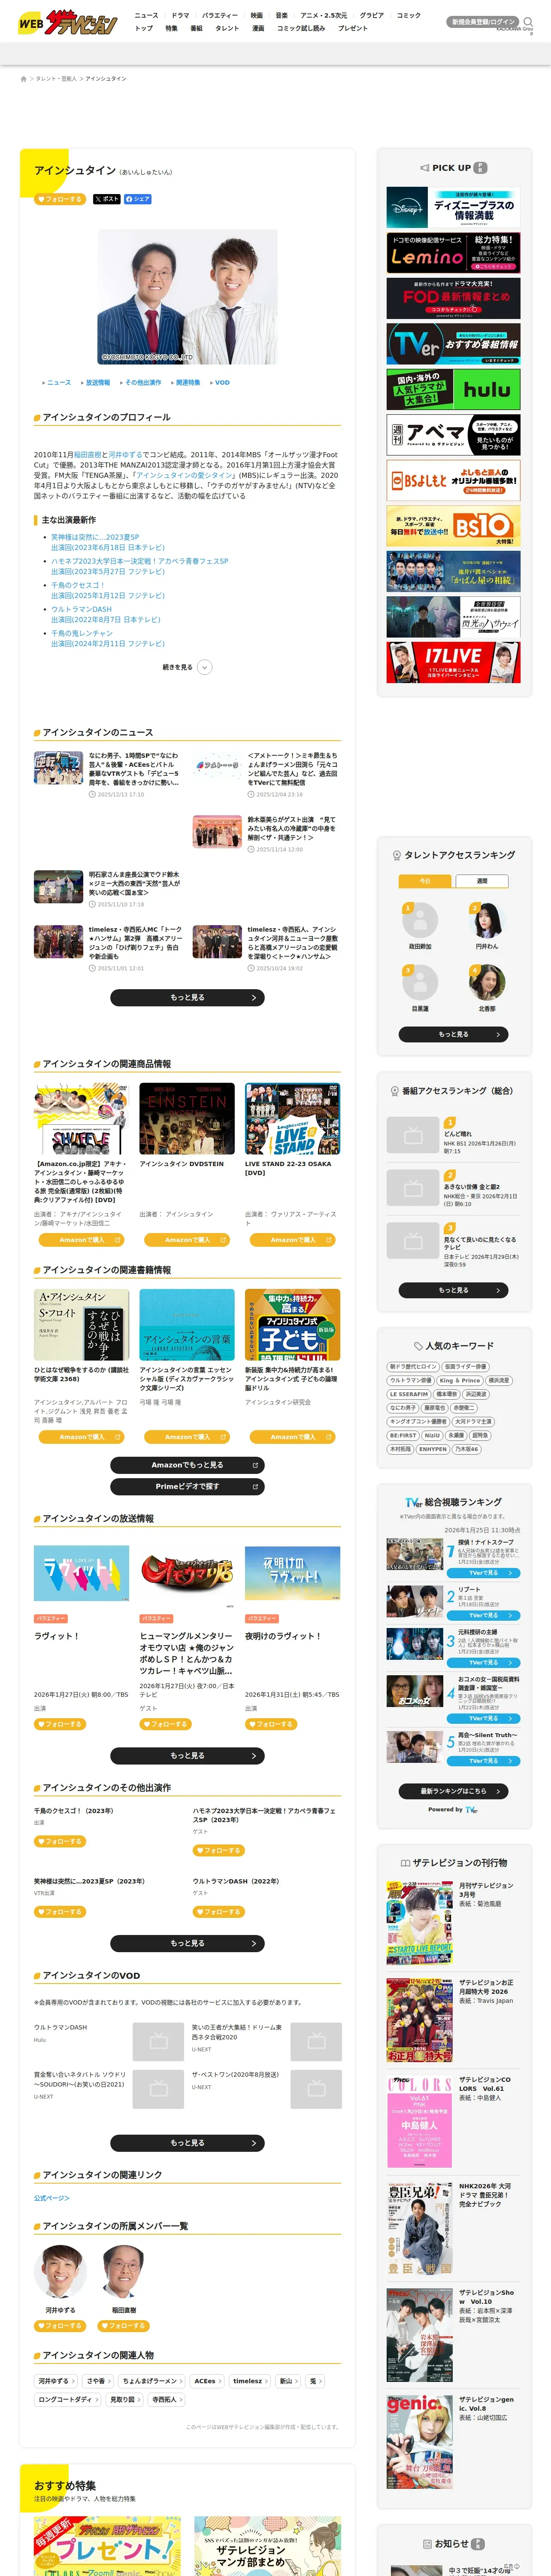Open the バラエティー menu in header
This screenshot has width=551, height=2576.
pos(220,16)
